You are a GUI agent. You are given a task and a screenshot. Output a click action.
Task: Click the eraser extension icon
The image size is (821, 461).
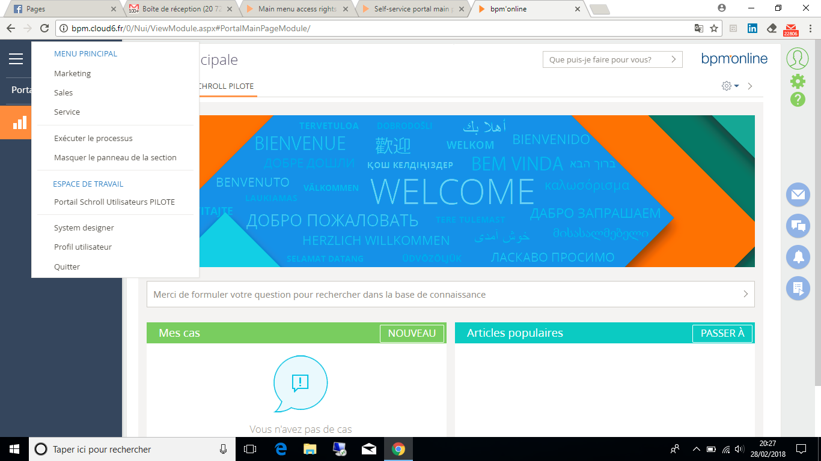pos(772,28)
